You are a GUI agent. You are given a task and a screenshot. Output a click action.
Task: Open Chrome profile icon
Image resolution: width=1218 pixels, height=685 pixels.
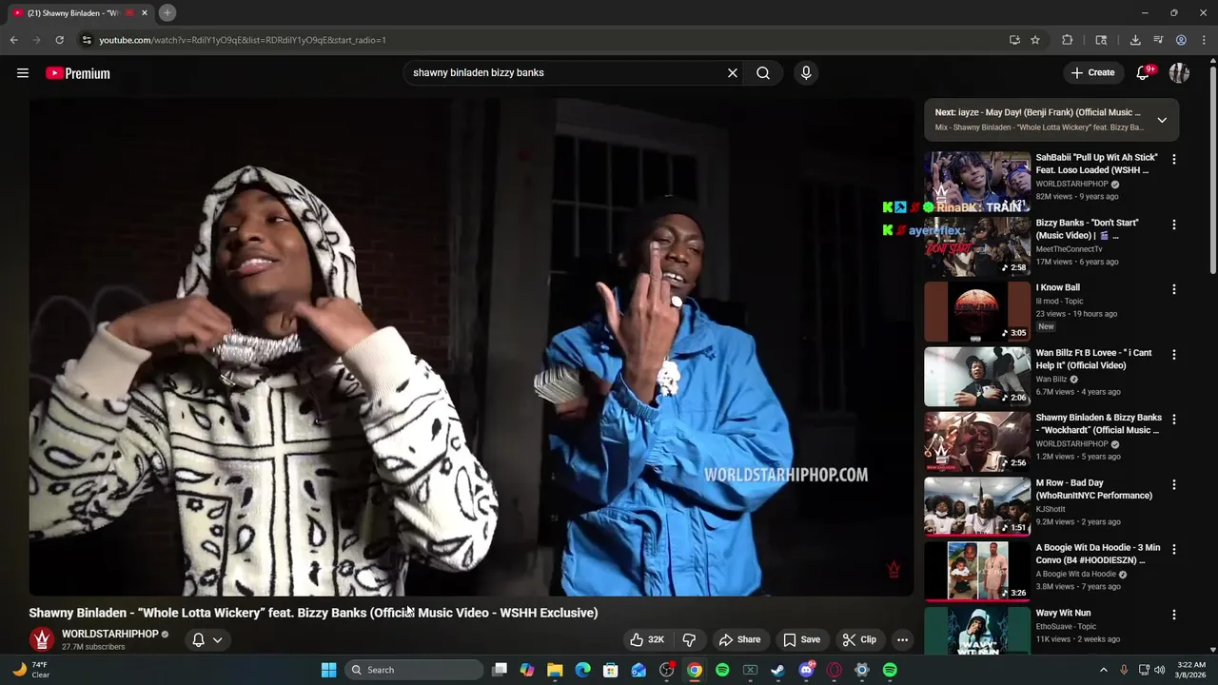pyautogui.click(x=1181, y=40)
